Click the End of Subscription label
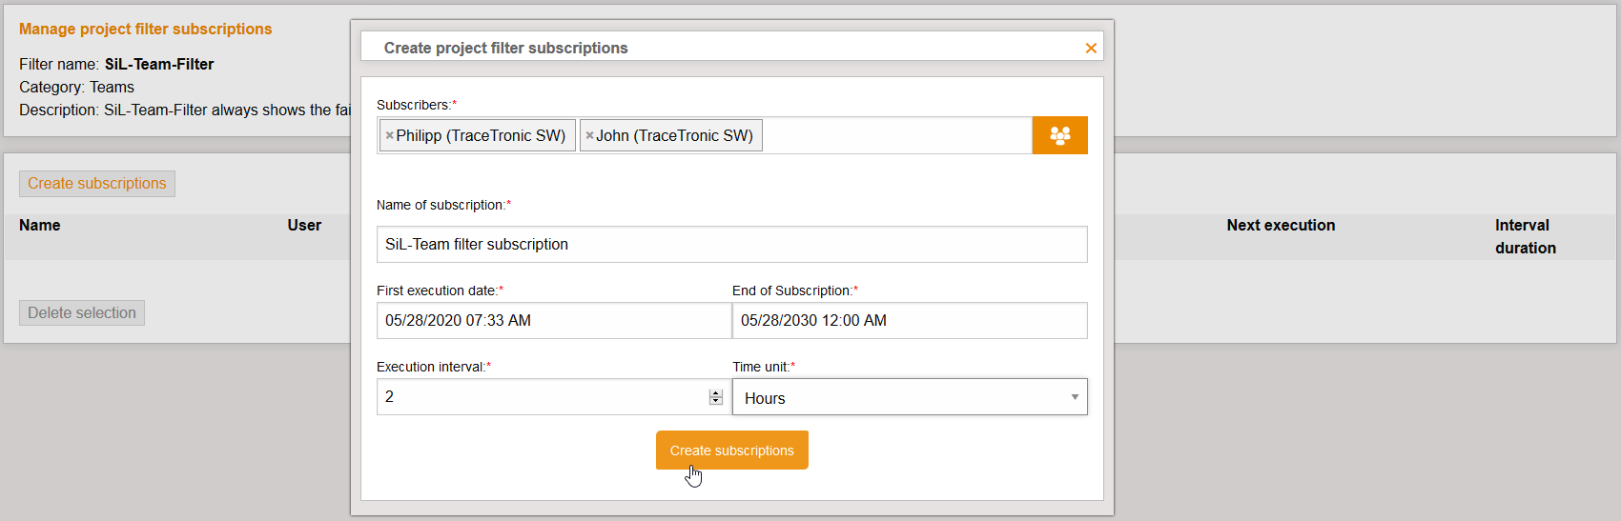Viewport: 1621px width, 521px height. [795, 291]
